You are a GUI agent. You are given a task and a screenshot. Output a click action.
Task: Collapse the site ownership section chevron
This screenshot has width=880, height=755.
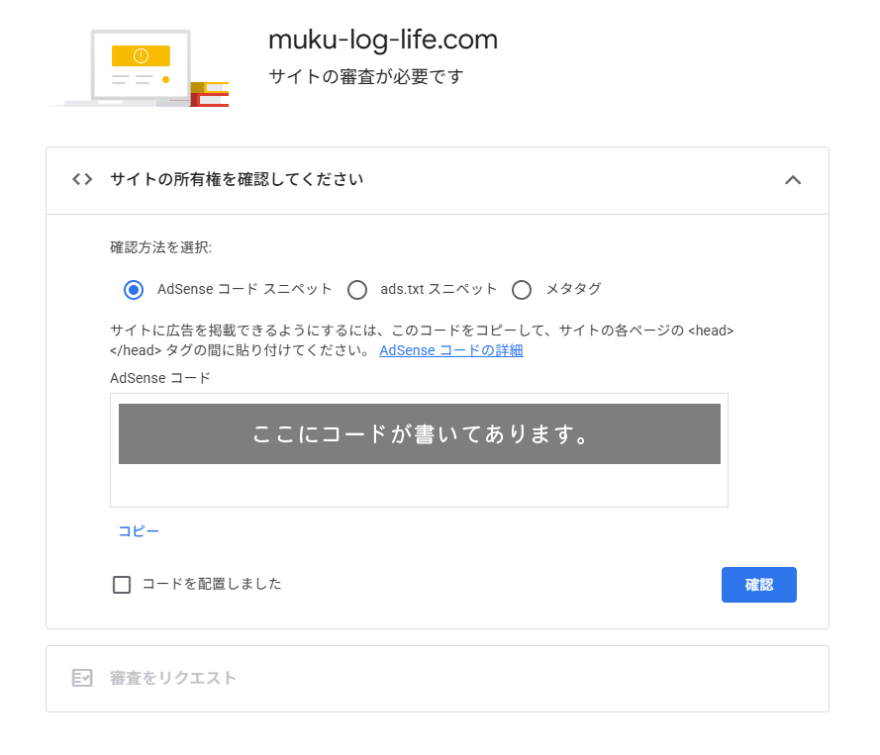(x=792, y=179)
